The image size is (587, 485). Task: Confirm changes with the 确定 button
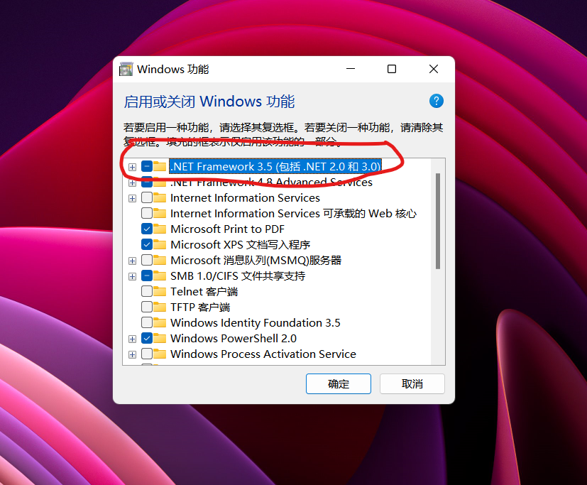point(339,384)
